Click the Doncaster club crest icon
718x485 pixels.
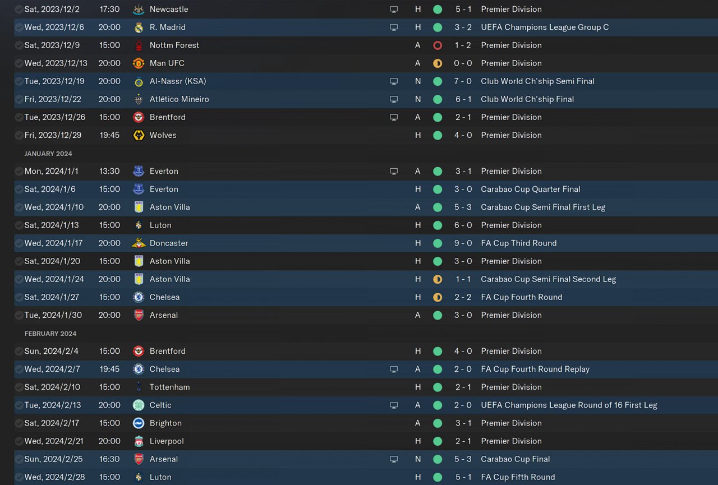click(x=139, y=243)
